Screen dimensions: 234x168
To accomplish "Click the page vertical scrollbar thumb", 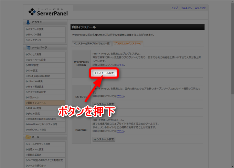I will pyautogui.click(x=232, y=49).
